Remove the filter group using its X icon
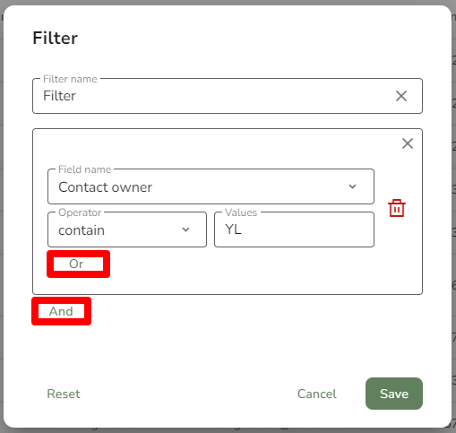 [408, 143]
